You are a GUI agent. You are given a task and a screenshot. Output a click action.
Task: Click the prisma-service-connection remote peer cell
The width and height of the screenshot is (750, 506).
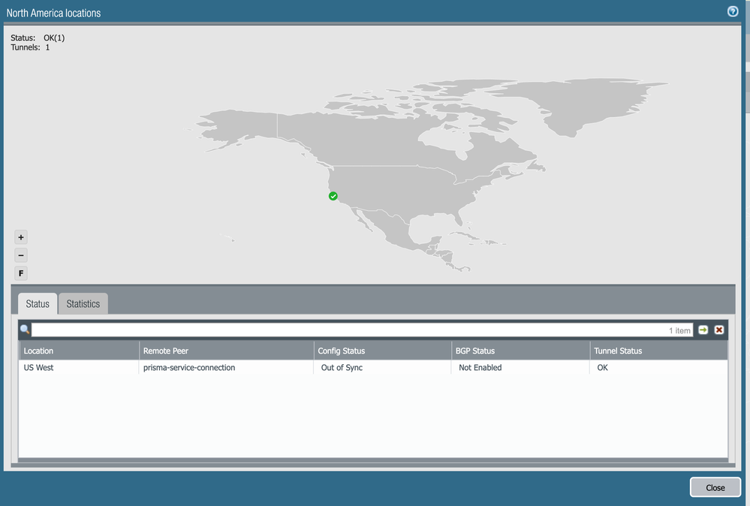coord(189,368)
